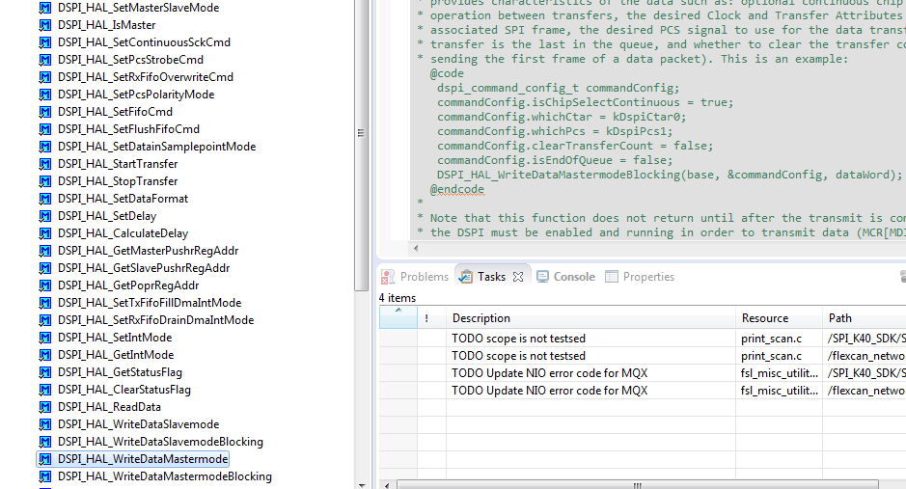Click the icon for DSPI_HAL_SetRxFifoOverwriteCmd
Image resolution: width=906 pixels, height=489 pixels.
pyautogui.click(x=44, y=77)
